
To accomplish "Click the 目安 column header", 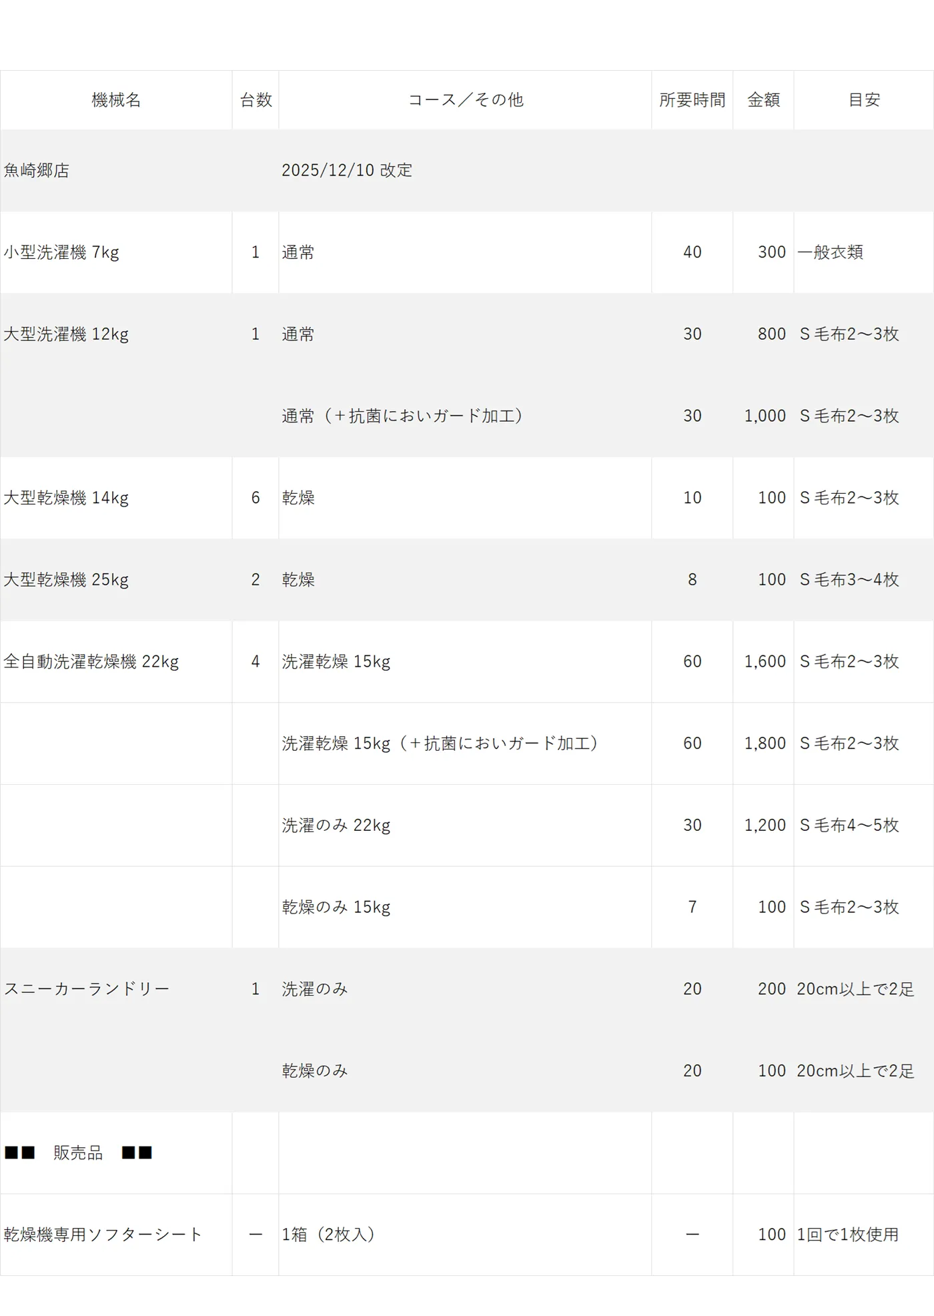I will pos(863,100).
